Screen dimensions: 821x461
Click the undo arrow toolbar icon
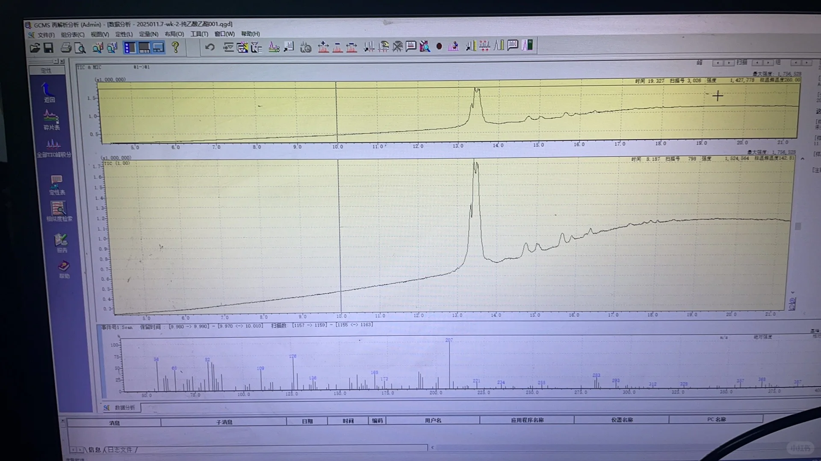[210, 47]
